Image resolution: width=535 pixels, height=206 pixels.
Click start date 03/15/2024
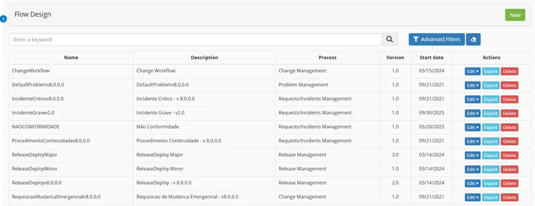(432, 71)
